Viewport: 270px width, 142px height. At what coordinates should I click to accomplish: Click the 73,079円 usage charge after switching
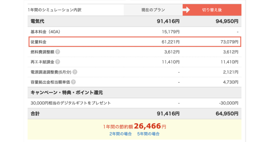pos(229,42)
